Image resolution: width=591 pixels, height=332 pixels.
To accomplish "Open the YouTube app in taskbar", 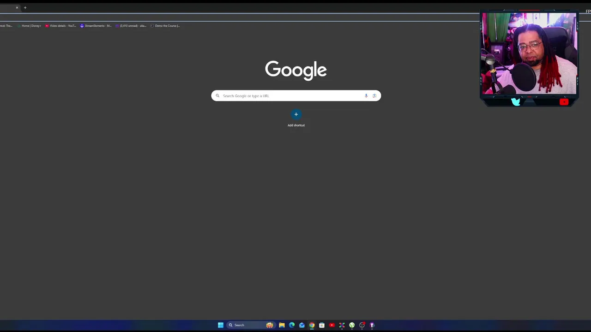I will (x=332, y=325).
